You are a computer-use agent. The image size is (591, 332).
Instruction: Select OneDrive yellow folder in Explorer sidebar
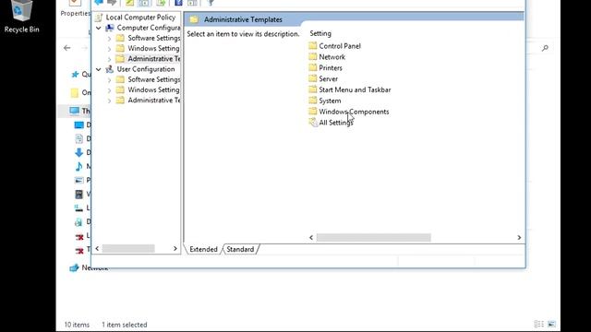[75, 92]
